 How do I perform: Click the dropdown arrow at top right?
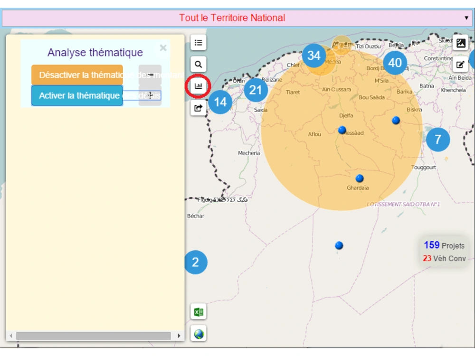pos(466,18)
